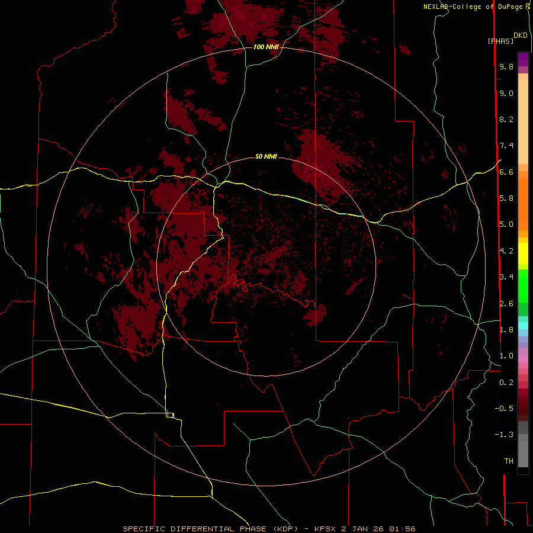Click the pink swatch in the color scale

(x=523, y=359)
